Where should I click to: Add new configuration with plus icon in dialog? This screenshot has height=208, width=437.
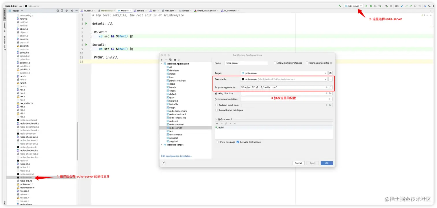coord(162,60)
